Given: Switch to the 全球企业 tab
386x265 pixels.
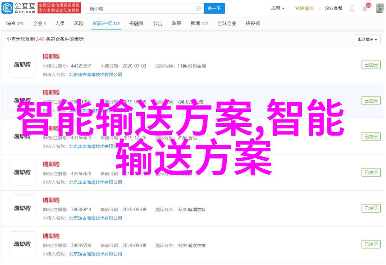Looking at the screenshot, I should [x=227, y=23].
